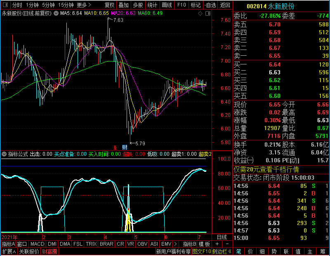Switch indicator to ASI
330x256 pixels.
point(154,244)
